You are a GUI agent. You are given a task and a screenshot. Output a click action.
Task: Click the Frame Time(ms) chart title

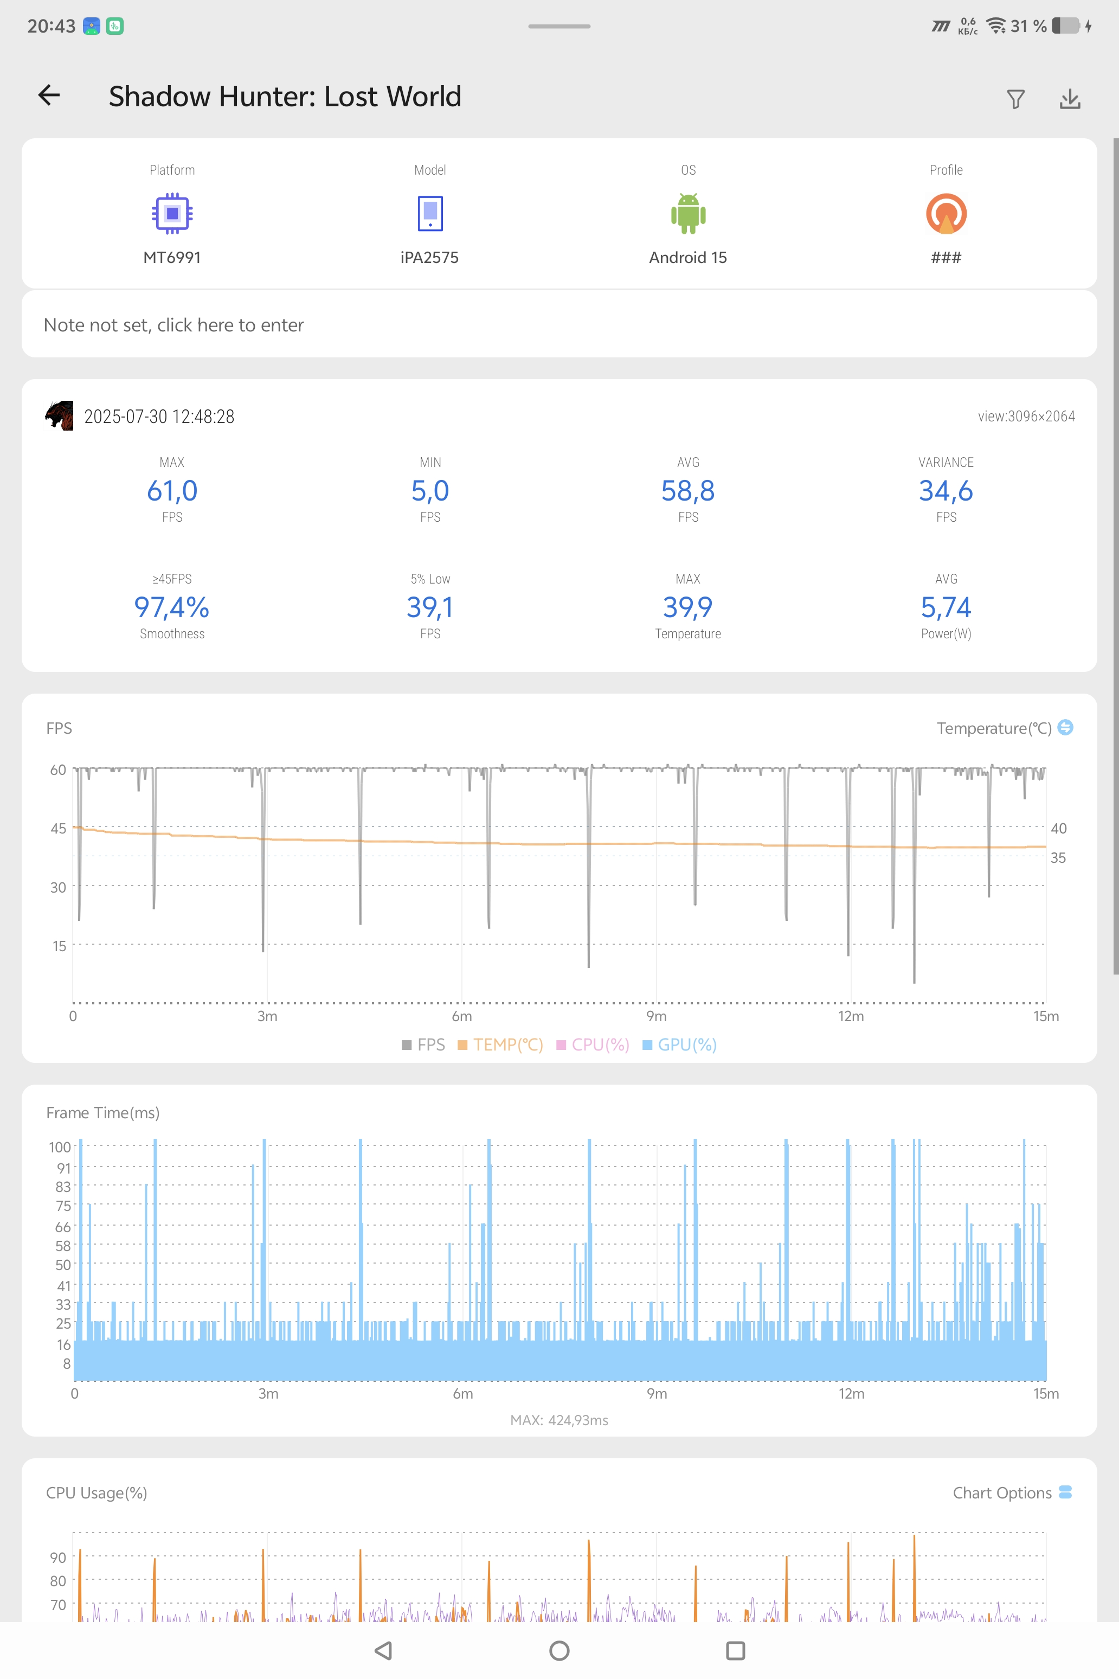click(103, 1112)
